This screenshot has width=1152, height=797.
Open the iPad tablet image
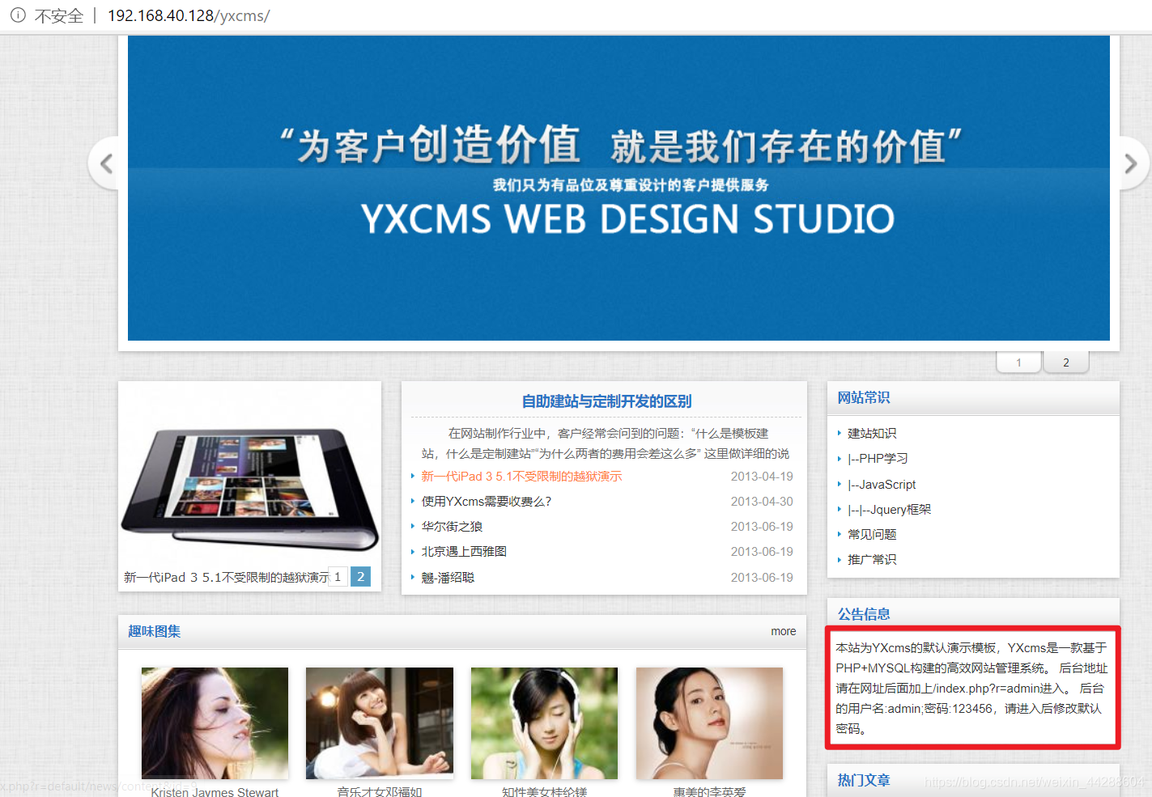[249, 485]
